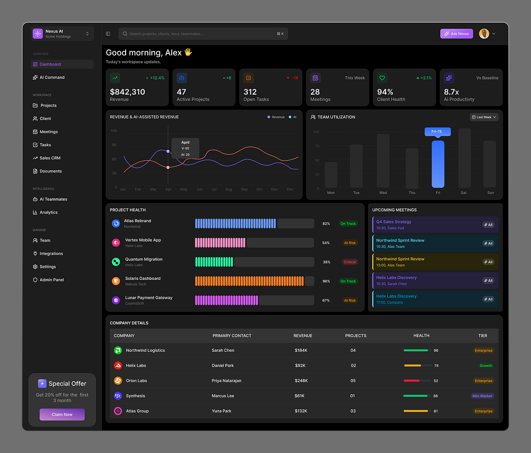Toggle the sidebar collapse icon
Viewport: 531px width, 453px height.
pos(108,34)
